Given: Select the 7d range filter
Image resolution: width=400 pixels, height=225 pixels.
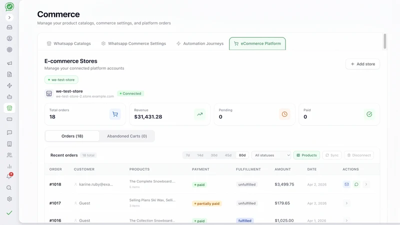Looking at the screenshot, I should 188,155.
